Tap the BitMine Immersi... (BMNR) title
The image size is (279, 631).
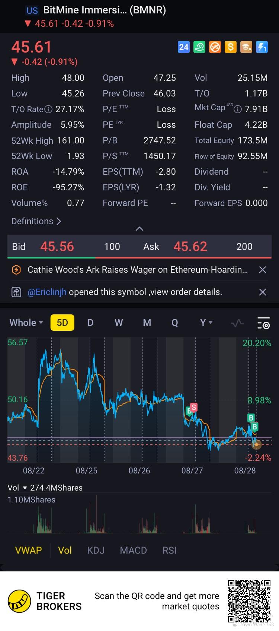(105, 10)
